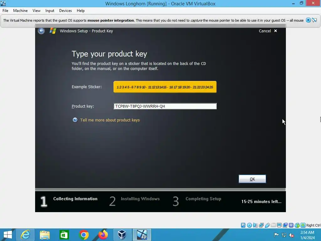Viewport: 321px width, 241px height.
Task: Click the 'Collecting Information' step label
Action: (x=75, y=199)
